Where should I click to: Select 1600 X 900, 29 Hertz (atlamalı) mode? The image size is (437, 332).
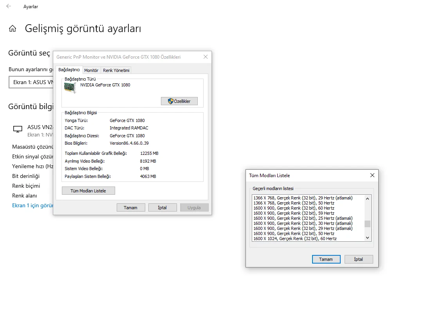click(x=303, y=228)
